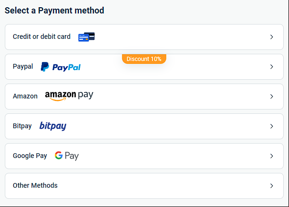This screenshot has width=289, height=207.
Task: Click the Discount 10% badge
Action: (x=144, y=59)
